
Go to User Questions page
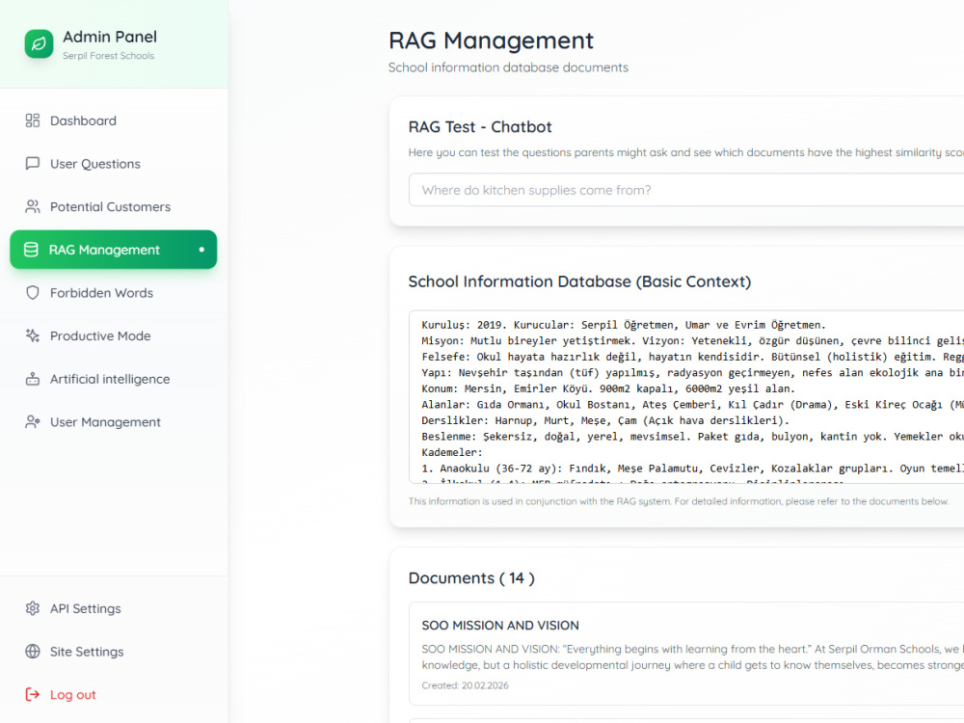114,164
